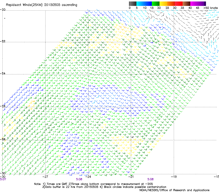Click the cyan 5-10 knots color segment
The image size is (219, 192).
click(140, 4)
